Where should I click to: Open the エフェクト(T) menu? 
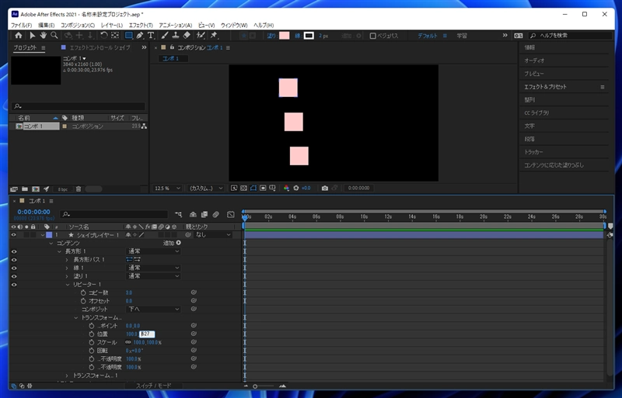coord(141,26)
